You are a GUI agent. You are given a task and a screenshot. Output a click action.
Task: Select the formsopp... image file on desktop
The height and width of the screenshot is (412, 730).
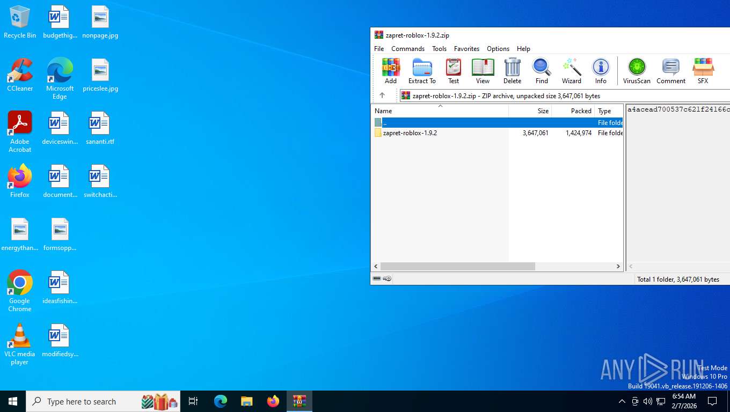click(x=60, y=234)
